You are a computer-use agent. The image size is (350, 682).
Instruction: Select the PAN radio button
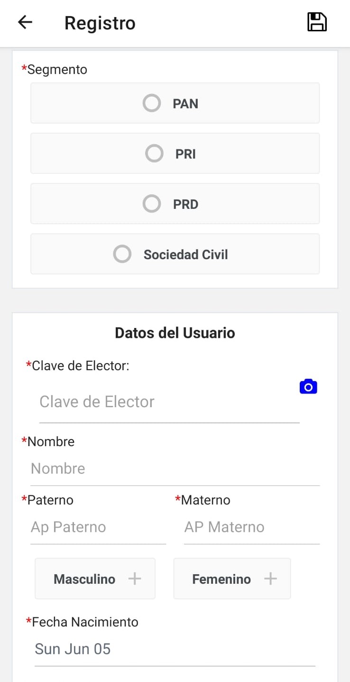click(152, 103)
